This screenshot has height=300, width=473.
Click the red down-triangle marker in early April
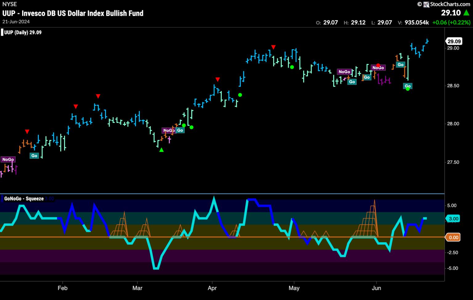pyautogui.click(x=218, y=80)
